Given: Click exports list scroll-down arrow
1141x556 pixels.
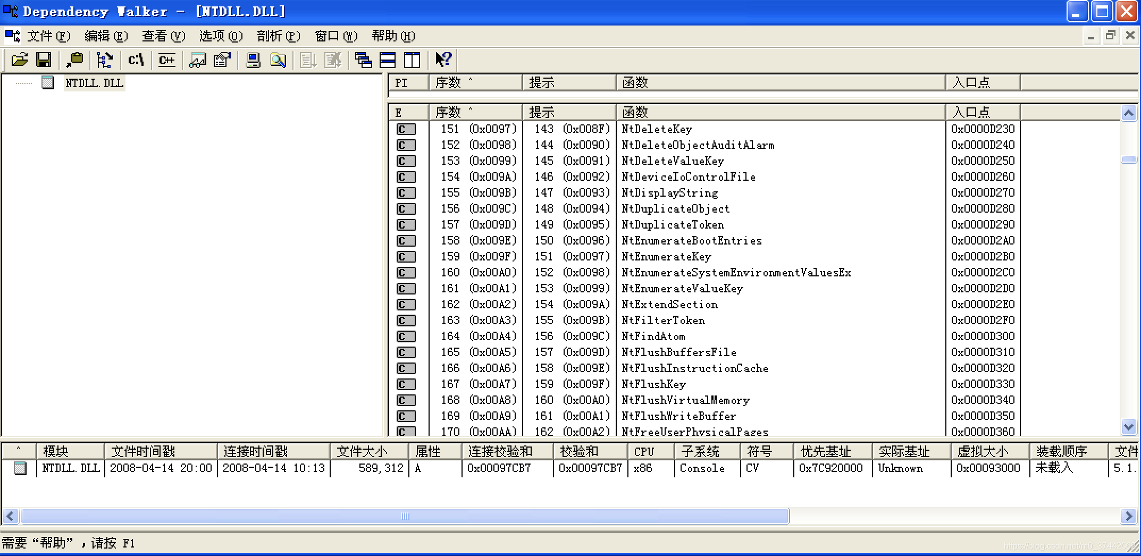Looking at the screenshot, I should tap(1129, 426).
